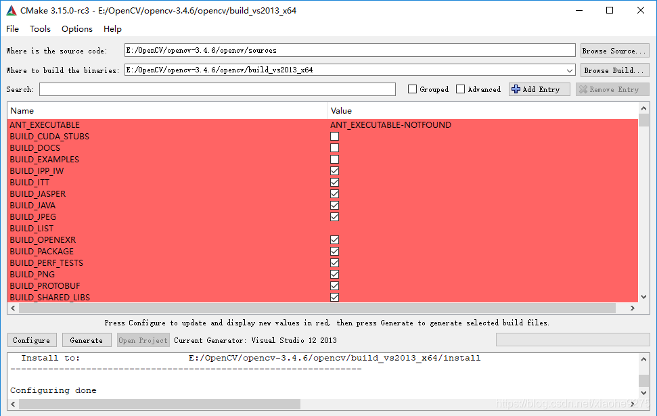The image size is (657, 416).
Task: Click cache list horizontal scroll left arrow
Action: 13,308
